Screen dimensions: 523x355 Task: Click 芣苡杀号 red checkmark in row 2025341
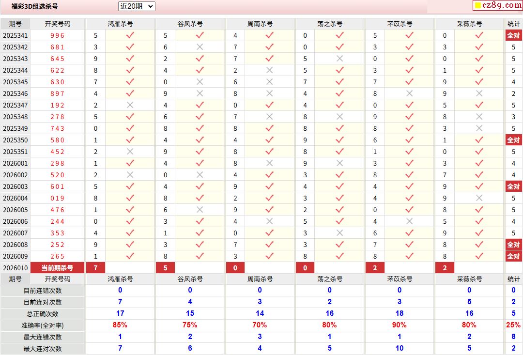pyautogui.click(x=409, y=35)
